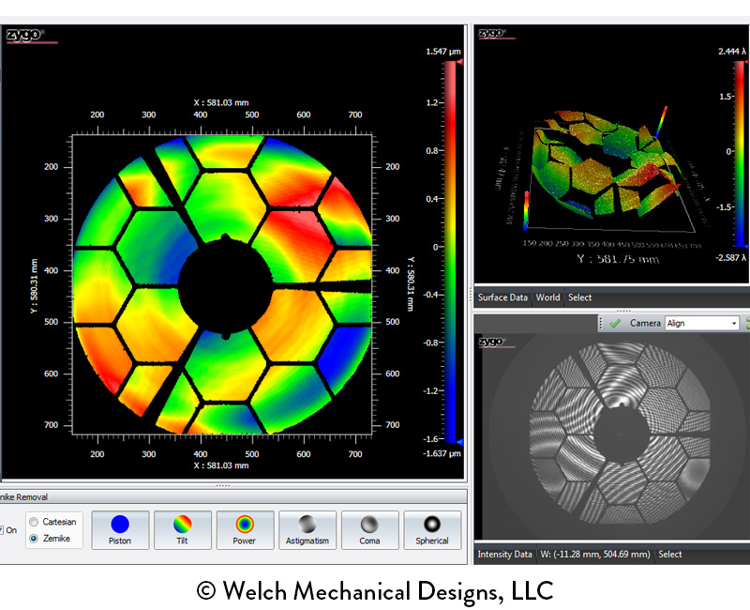Viewport: 750px width, 610px height.
Task: Select the Zernike radio button
Action: pyautogui.click(x=35, y=539)
